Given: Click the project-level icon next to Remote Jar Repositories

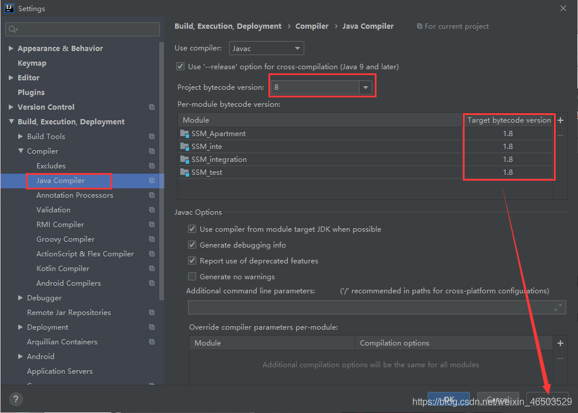Looking at the screenshot, I should click(x=152, y=313).
